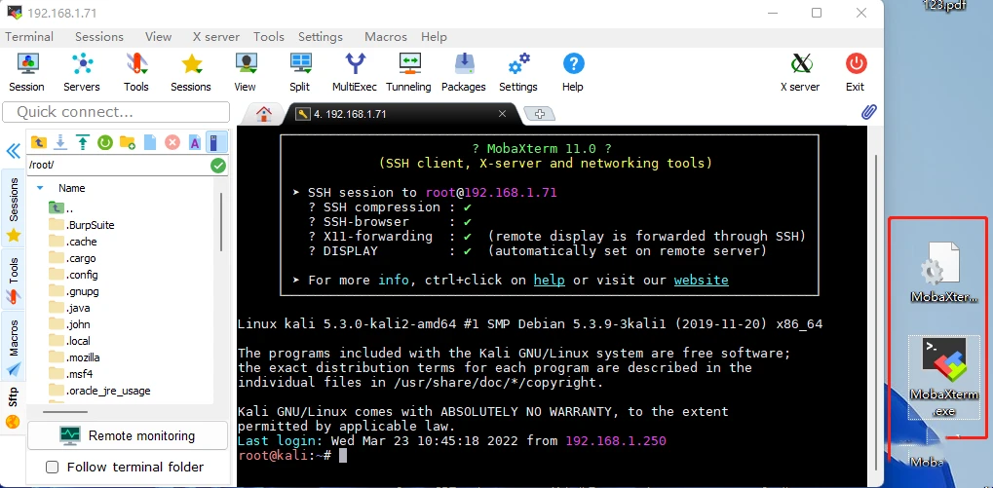The height and width of the screenshot is (488, 993).
Task: Toggle the X server toolbar button
Action: [800, 73]
